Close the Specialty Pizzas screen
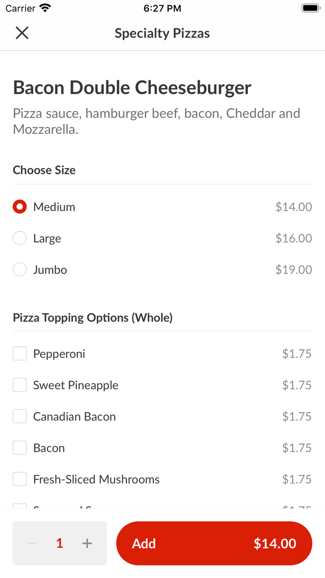 point(21,33)
